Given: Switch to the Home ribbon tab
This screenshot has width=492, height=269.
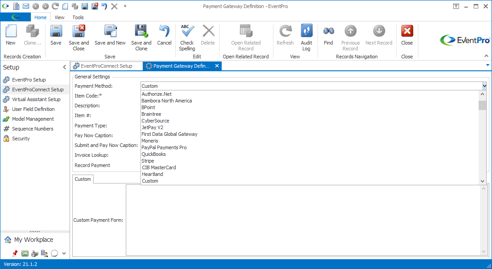Looking at the screenshot, I should coord(41,17).
